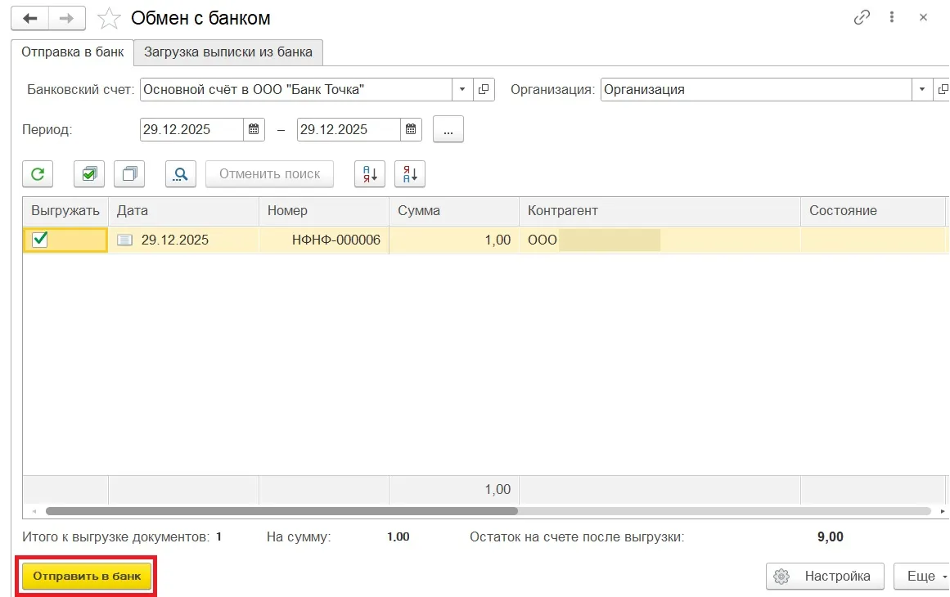
Task: Click the uncheck all documents icon
Action: click(x=129, y=174)
